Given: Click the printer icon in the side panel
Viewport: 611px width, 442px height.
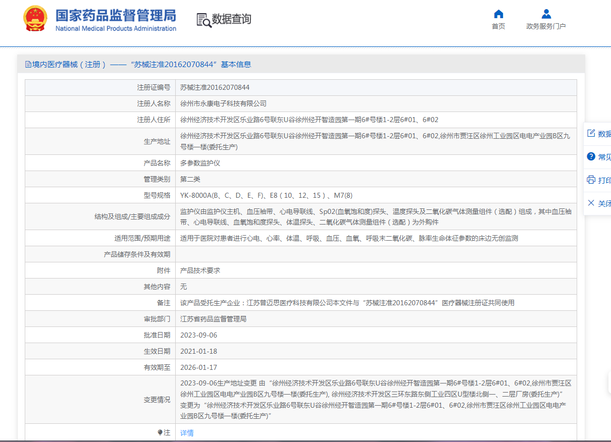Looking at the screenshot, I should pos(591,180).
